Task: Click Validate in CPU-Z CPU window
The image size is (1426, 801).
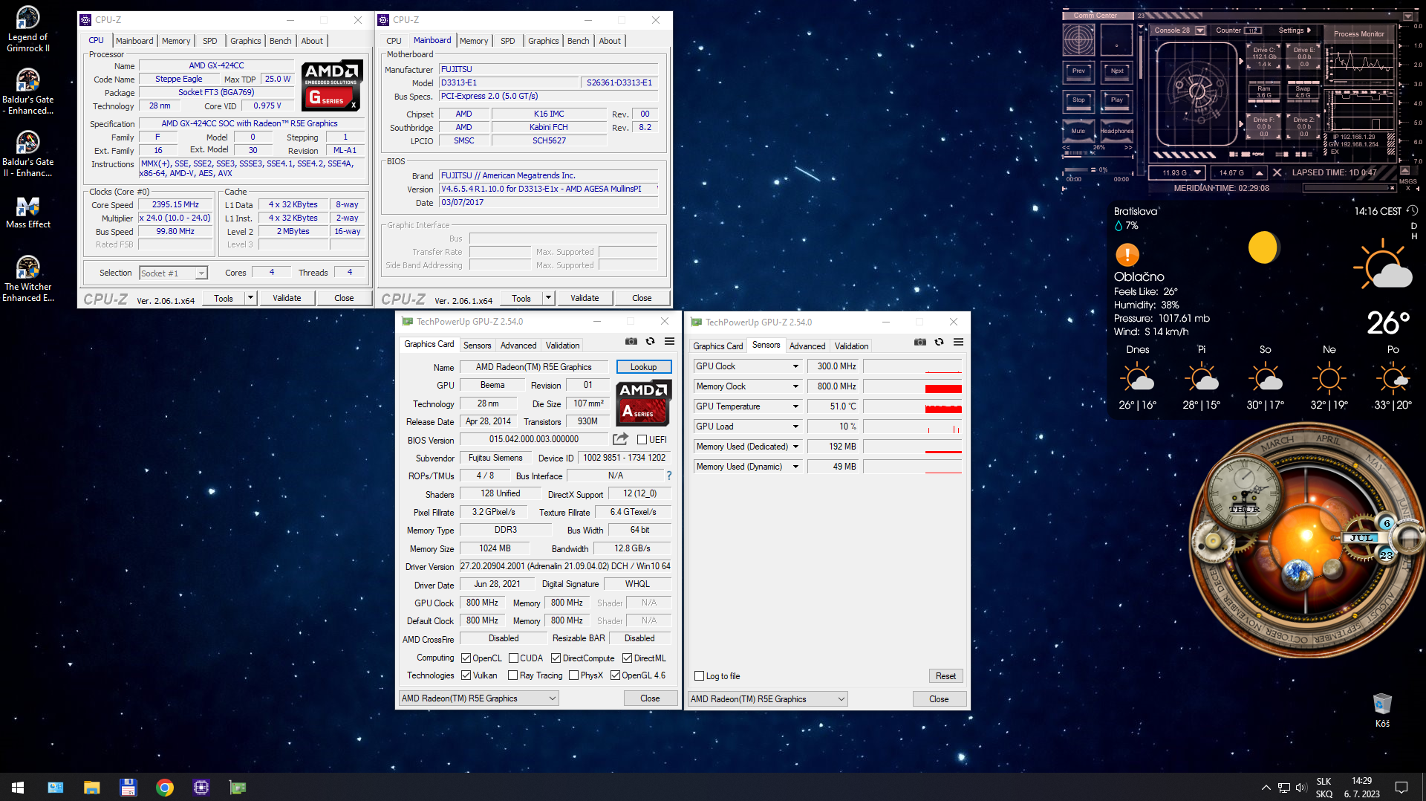Action: click(x=287, y=298)
